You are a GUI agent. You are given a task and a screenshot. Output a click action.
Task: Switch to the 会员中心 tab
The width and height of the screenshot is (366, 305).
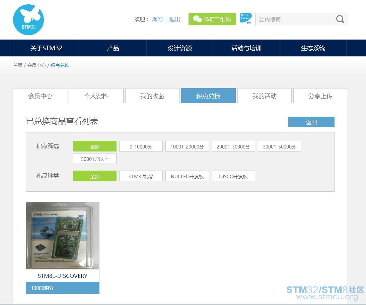click(40, 96)
